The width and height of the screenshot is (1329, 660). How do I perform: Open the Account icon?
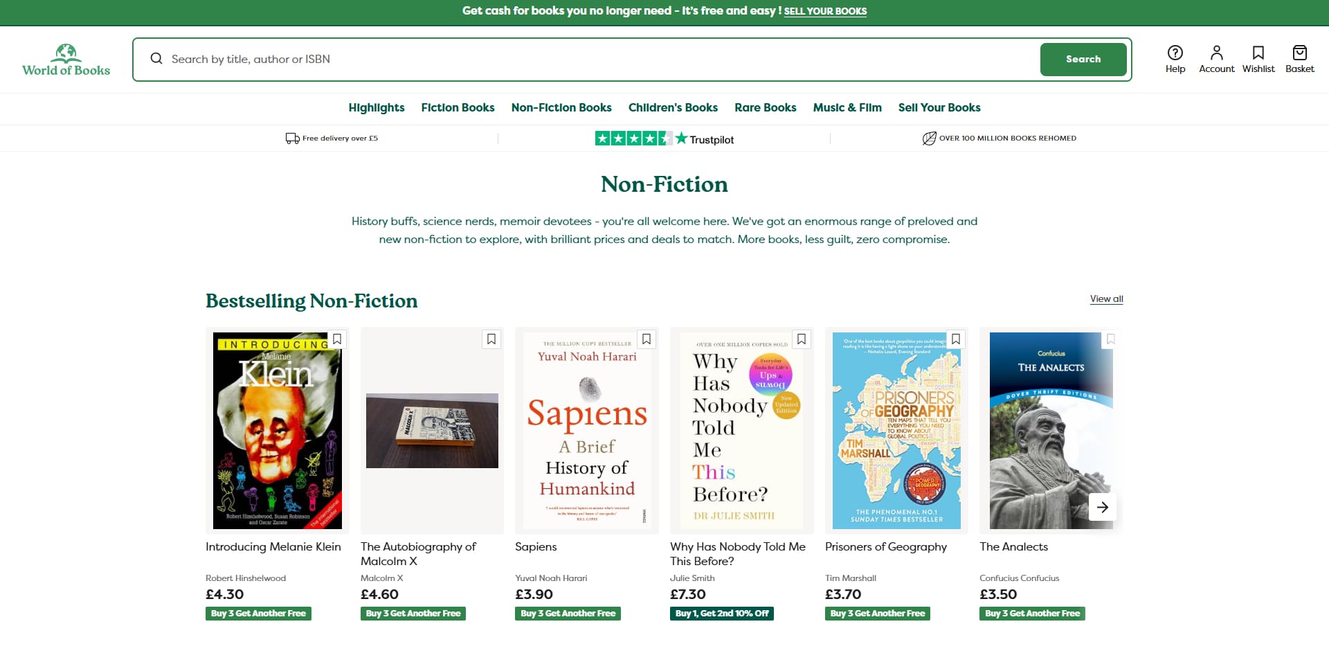(x=1216, y=59)
